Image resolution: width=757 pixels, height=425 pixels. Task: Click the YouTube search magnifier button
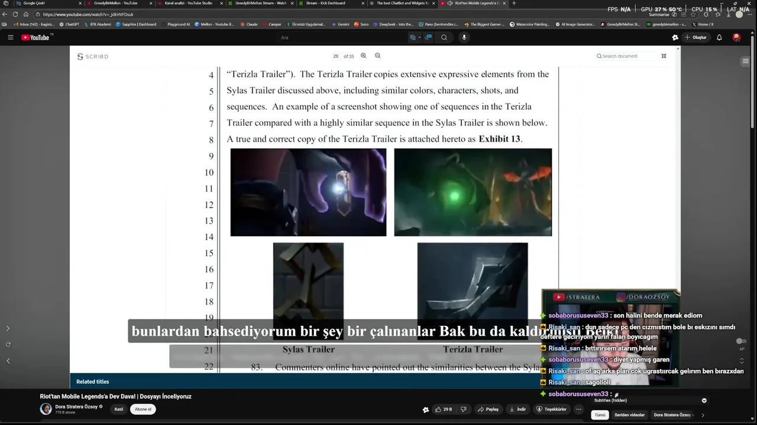coord(444,37)
